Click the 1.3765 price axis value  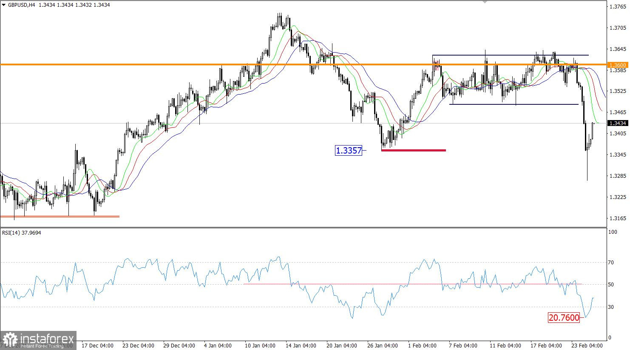click(x=617, y=7)
